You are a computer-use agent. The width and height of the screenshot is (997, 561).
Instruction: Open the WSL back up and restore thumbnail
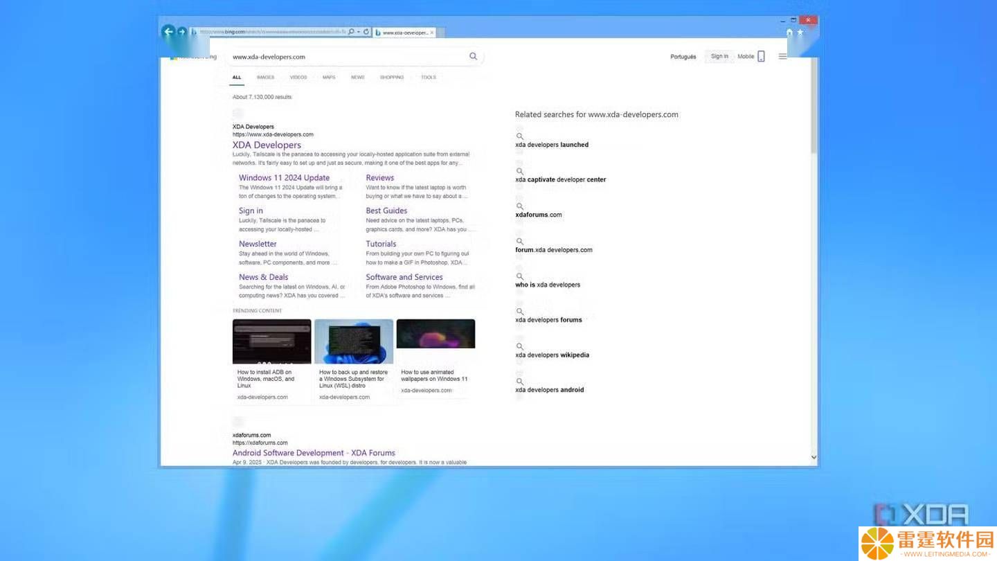click(x=354, y=341)
